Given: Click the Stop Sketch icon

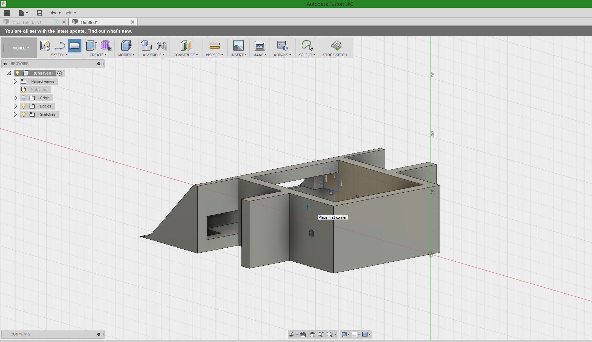Looking at the screenshot, I should pyautogui.click(x=336, y=46).
